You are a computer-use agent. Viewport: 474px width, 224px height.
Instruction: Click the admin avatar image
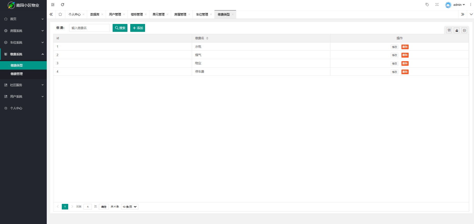(448, 5)
